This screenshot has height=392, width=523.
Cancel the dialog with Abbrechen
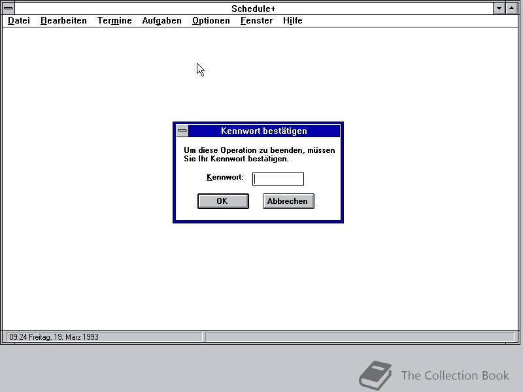tap(288, 201)
